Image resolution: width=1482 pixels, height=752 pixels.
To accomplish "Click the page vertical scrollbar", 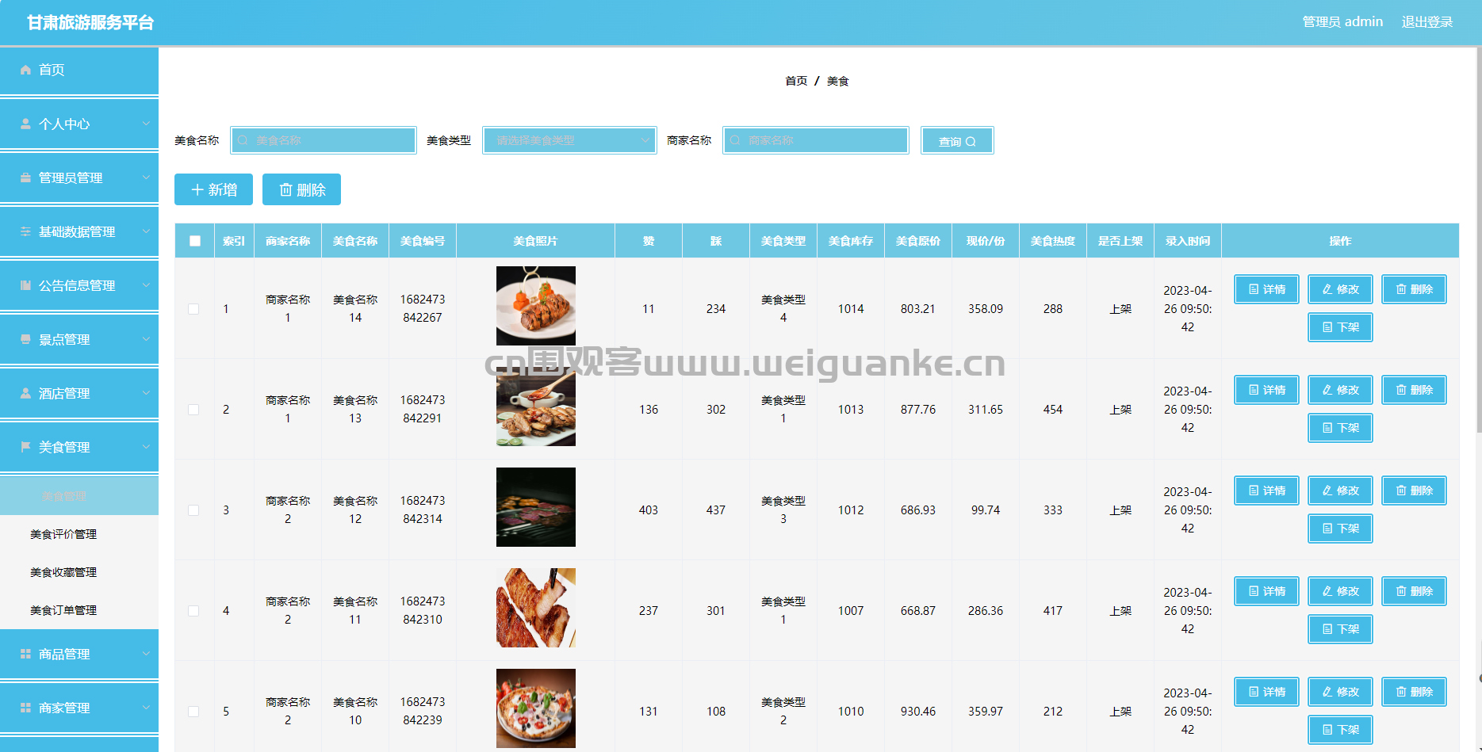I will 1478,238.
